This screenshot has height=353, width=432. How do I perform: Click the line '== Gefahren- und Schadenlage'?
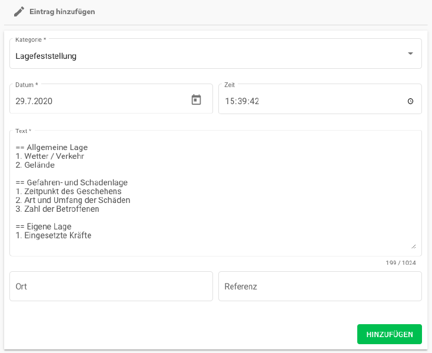point(71,182)
